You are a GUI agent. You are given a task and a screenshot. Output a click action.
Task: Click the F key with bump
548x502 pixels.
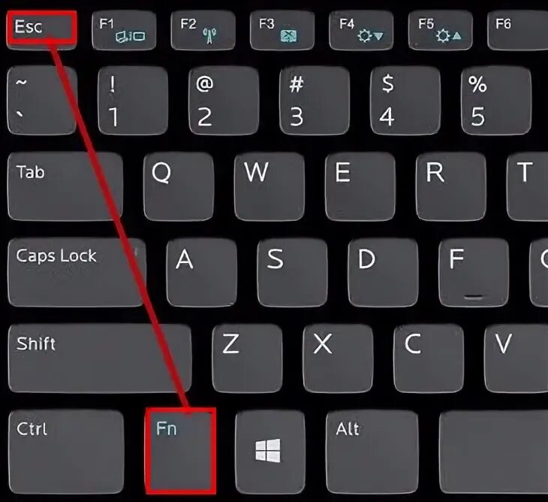(474, 273)
